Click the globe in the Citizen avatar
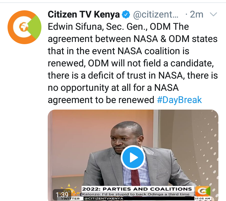The image size is (226, 201). (24, 27)
